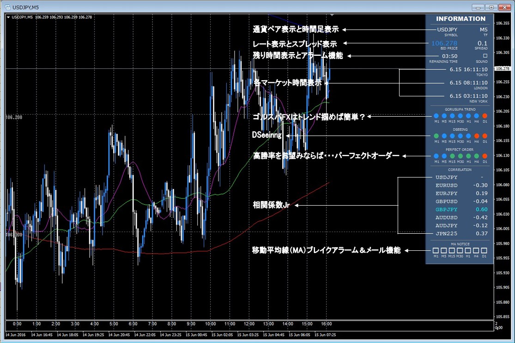This screenshot has height=343, width=515.
Task: Click the AUDUSD correlation row
Action: point(461,218)
